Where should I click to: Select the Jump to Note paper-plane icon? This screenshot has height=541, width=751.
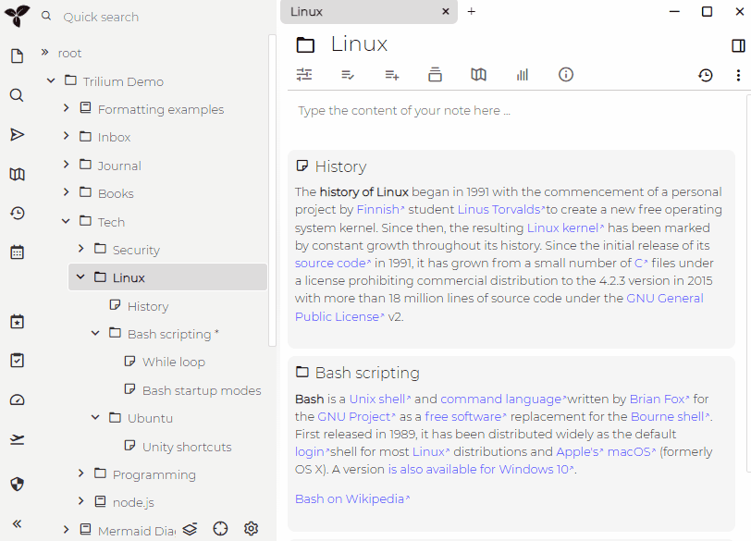[17, 134]
